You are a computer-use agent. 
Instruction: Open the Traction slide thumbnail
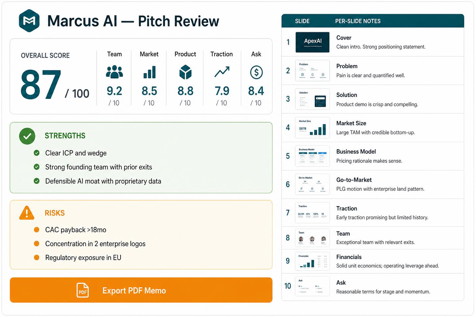point(312,213)
